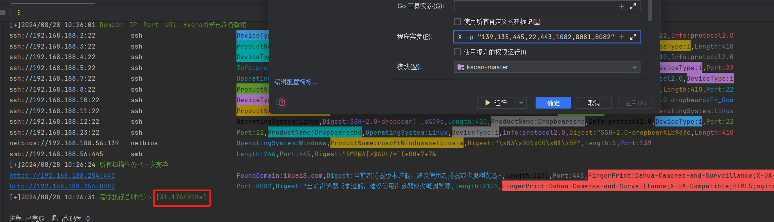774x222 pixels.
Task: Click the OK (确定) button
Action: [553, 103]
